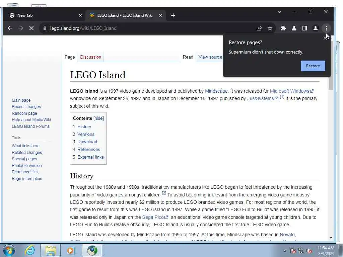Image resolution: width=343 pixels, height=257 pixels.
Task: Show hidden system tray icons
Action: coord(285,251)
